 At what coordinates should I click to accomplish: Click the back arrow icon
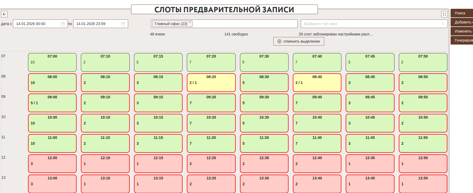[4, 14]
